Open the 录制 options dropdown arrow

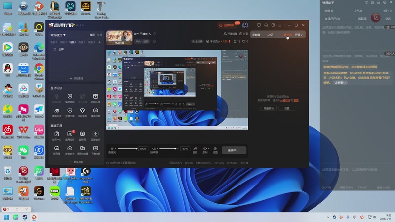click(x=209, y=149)
